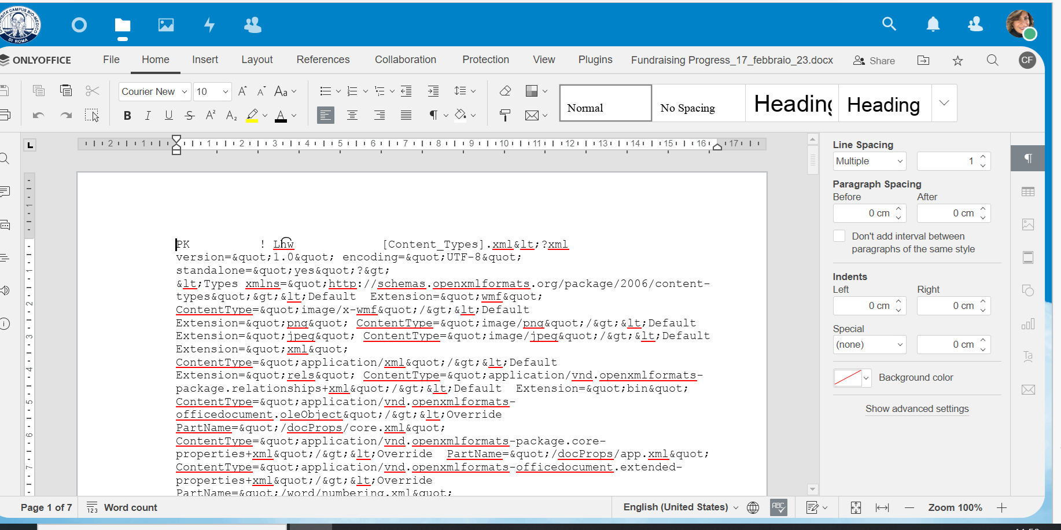Screen dimensions: 1061x530
Task: Open the Files app folder icon
Action: [x=122, y=25]
